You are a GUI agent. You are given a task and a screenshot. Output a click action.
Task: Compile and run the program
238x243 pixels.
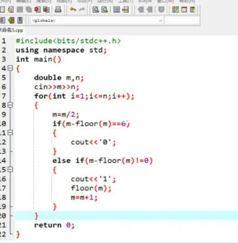pos(192,9)
